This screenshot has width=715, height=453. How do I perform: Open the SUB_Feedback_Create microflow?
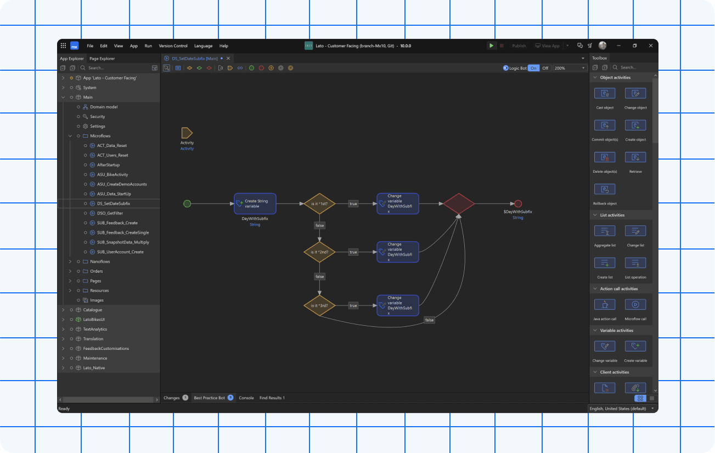pos(117,223)
